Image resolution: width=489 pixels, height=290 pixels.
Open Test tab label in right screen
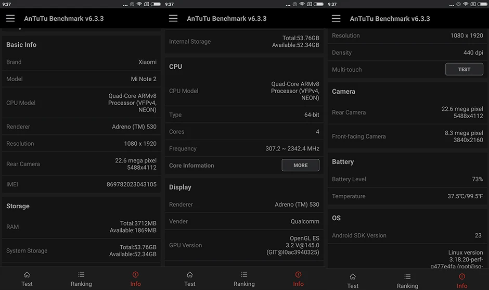point(353,286)
